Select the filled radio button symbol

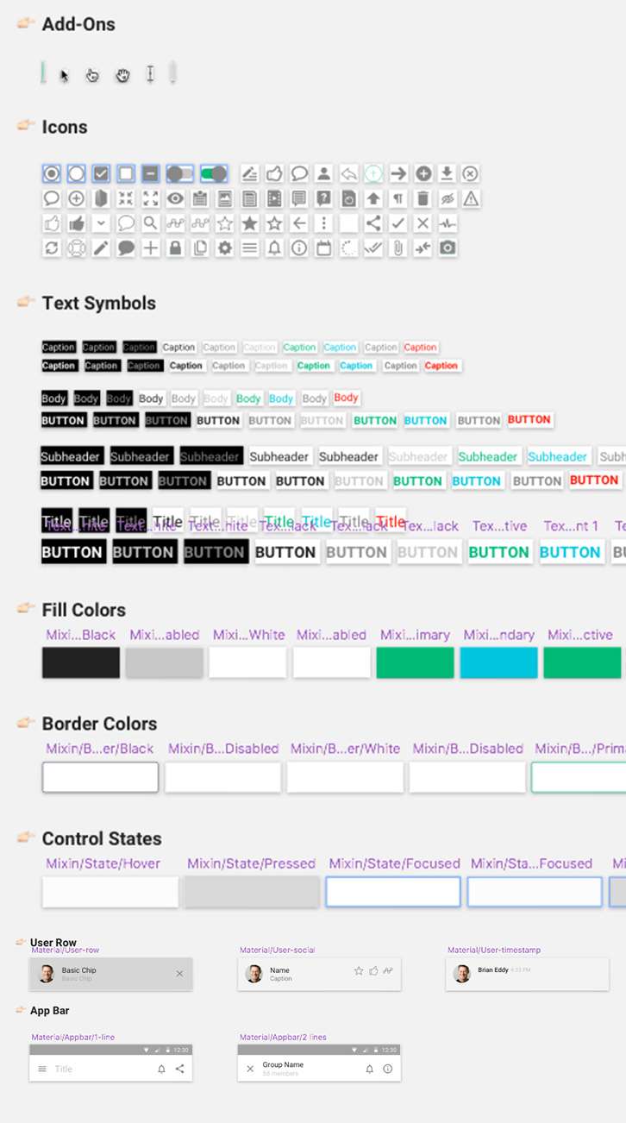pos(52,173)
